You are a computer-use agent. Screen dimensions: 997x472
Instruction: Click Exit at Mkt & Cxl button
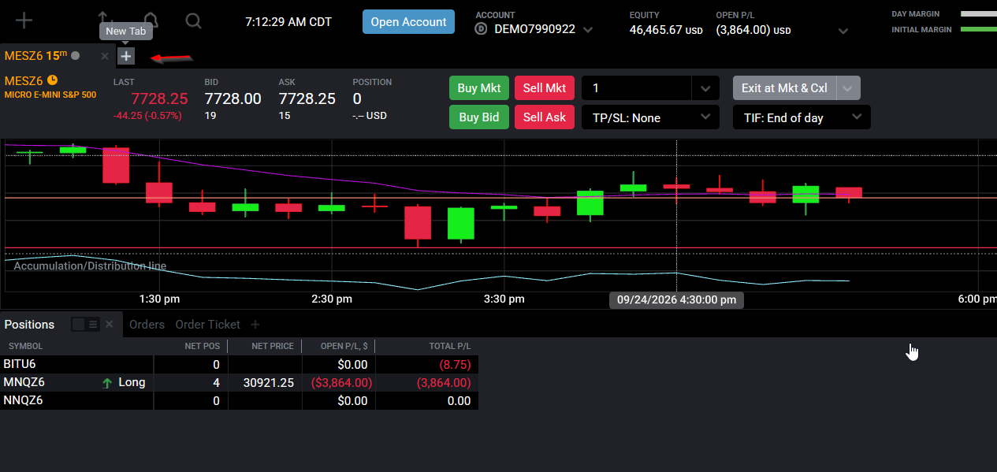coord(784,88)
